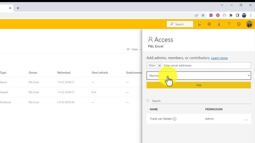Screen dimensions: 255x143
Task: Open the user profile picture in the header
Action: (249, 24)
